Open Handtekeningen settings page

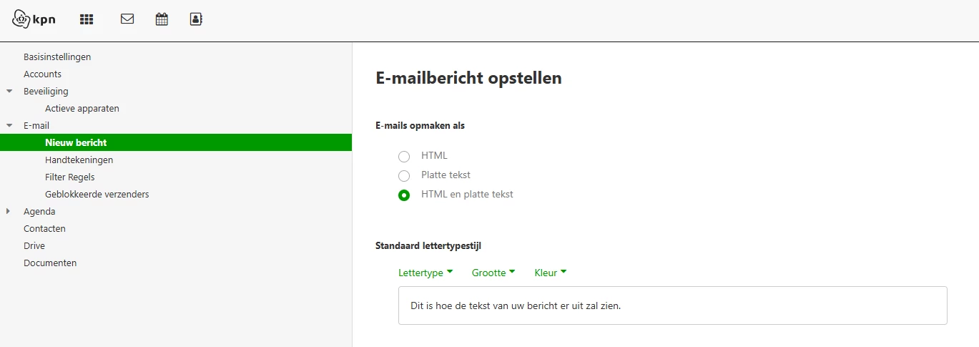pyautogui.click(x=79, y=160)
